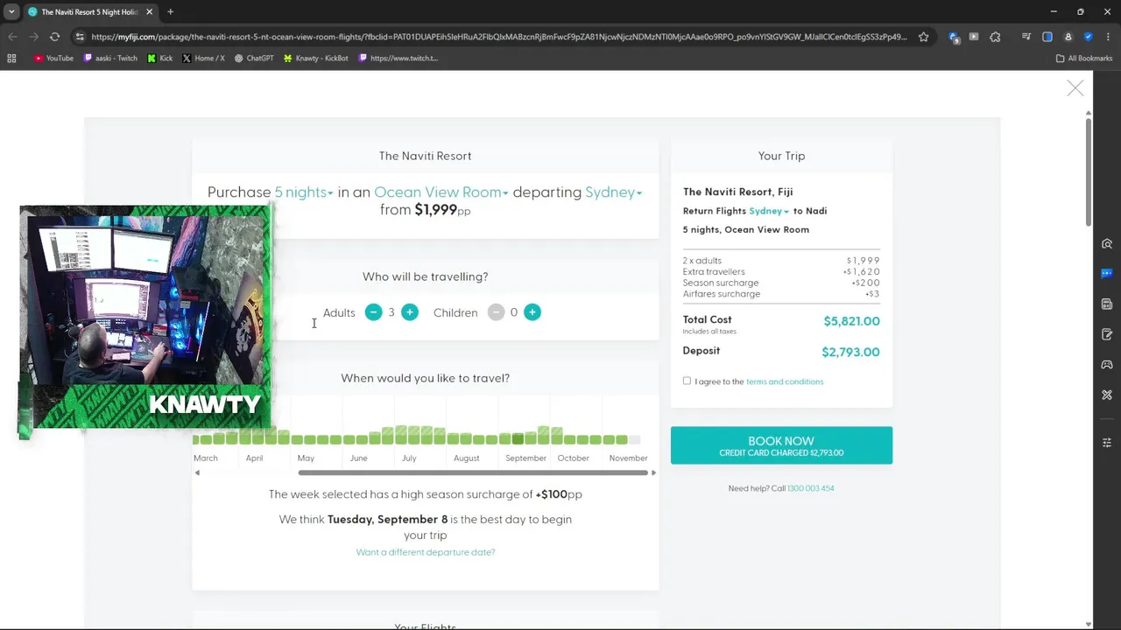Click the 'Extra travellers' line
The width and height of the screenshot is (1121, 630).
(781, 271)
